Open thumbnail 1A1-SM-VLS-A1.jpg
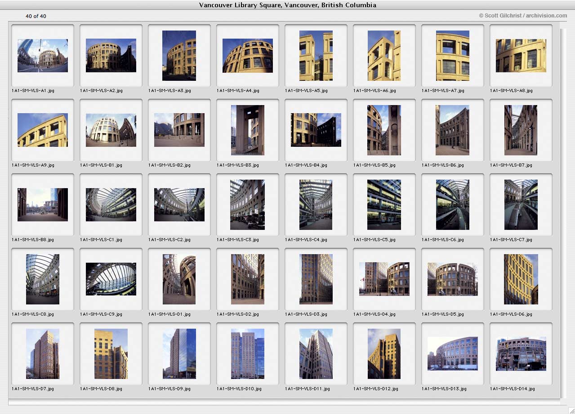575x414 pixels. tap(43, 56)
